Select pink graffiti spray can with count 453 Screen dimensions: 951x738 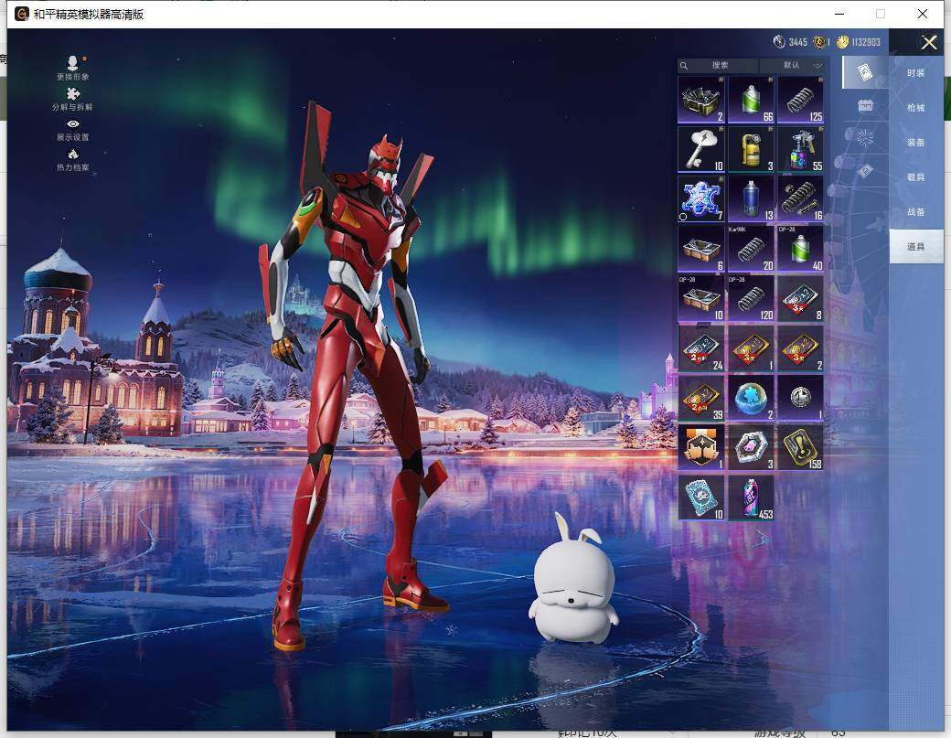751,497
